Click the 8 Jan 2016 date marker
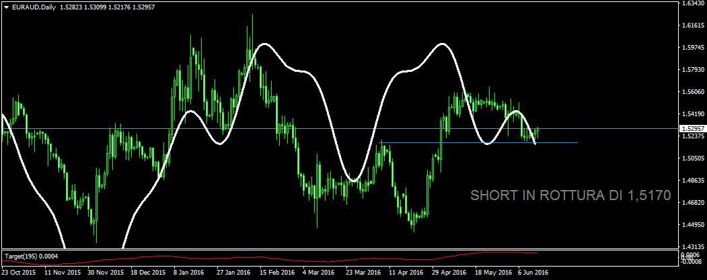Viewport: 707px width, 280px height. [188, 273]
